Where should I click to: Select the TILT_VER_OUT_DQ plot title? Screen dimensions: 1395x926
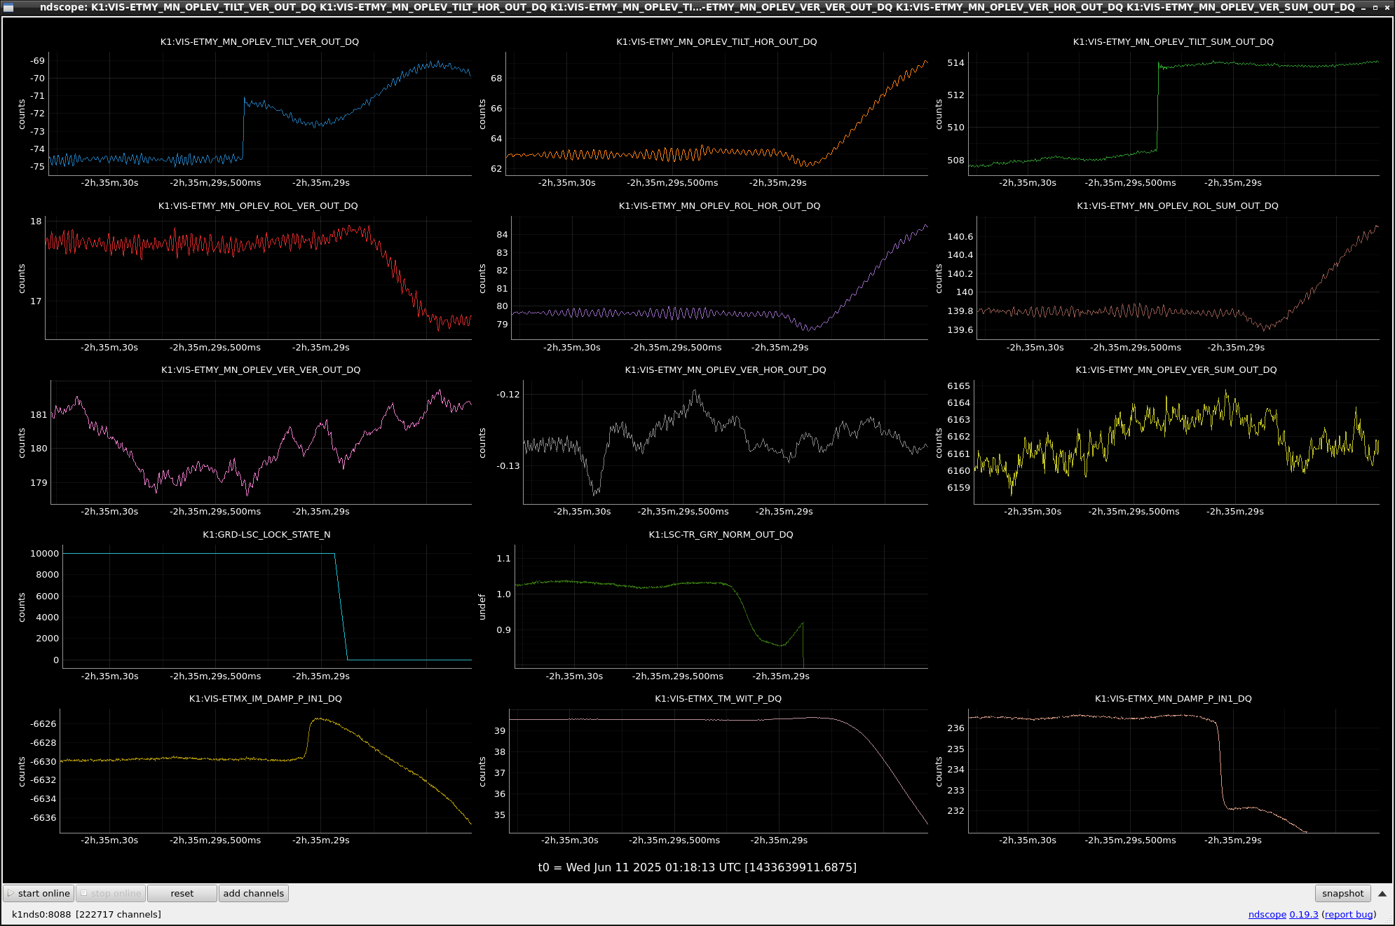(259, 41)
